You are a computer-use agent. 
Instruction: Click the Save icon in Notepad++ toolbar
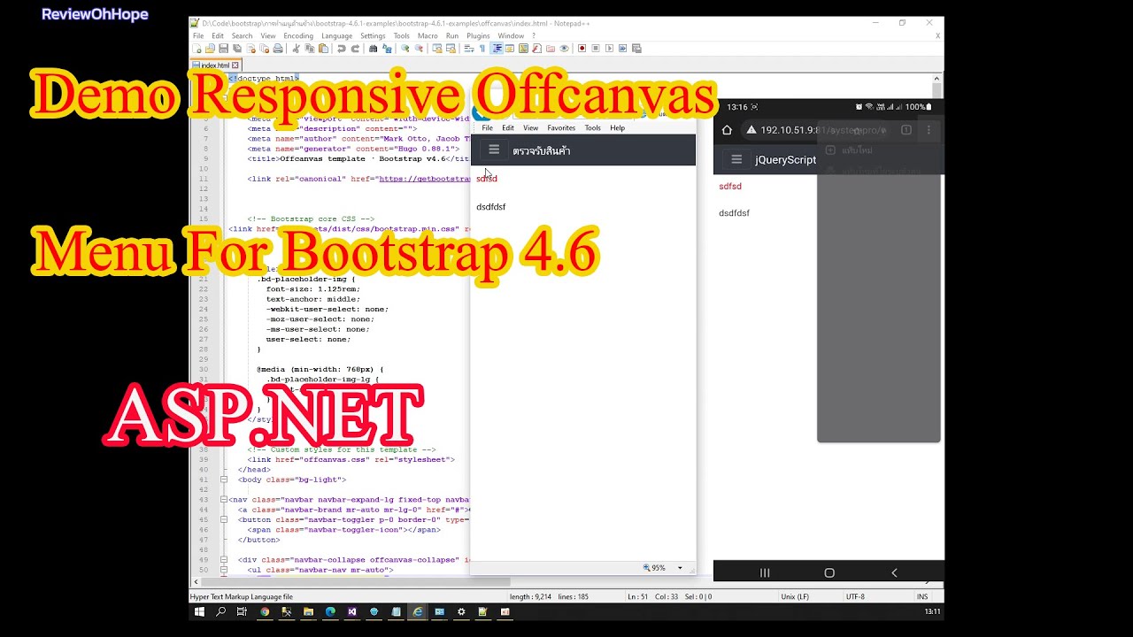pos(224,48)
